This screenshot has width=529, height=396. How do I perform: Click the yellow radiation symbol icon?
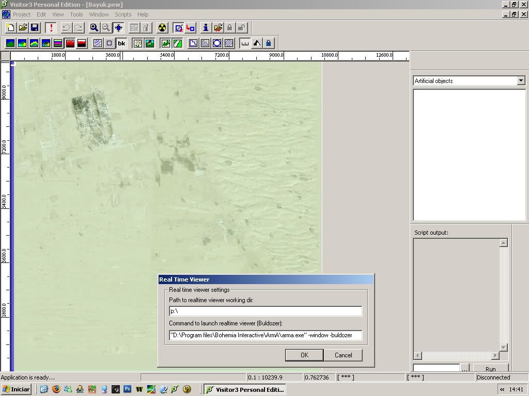162,28
